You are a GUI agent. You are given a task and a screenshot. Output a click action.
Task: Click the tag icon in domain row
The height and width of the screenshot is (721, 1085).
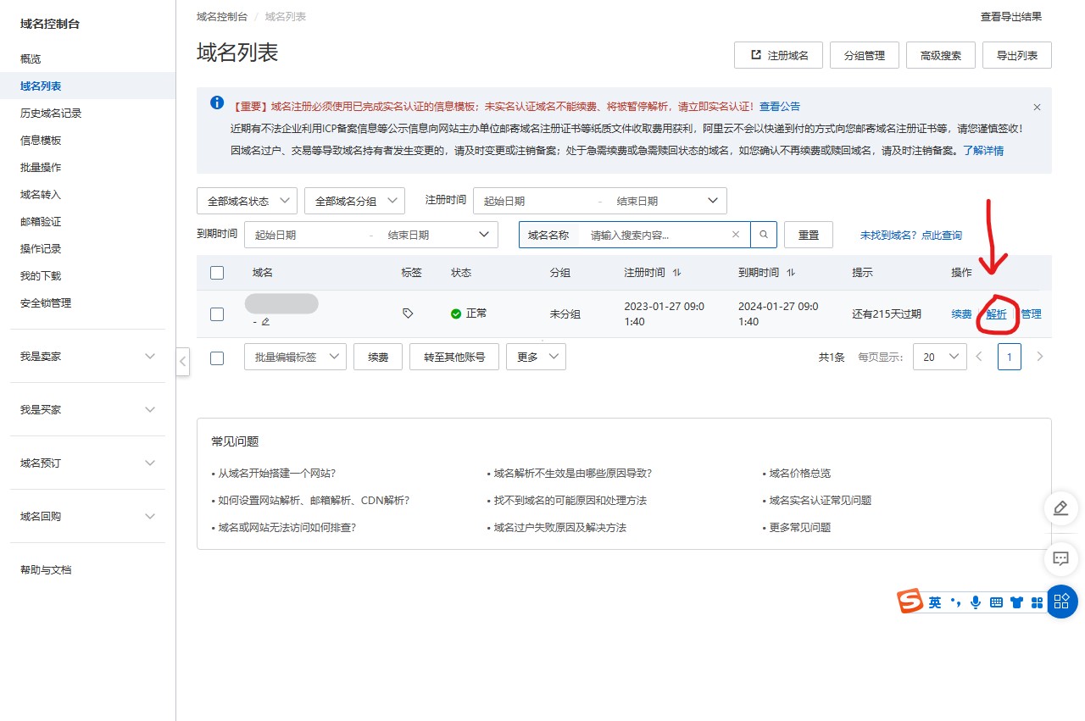pos(408,313)
